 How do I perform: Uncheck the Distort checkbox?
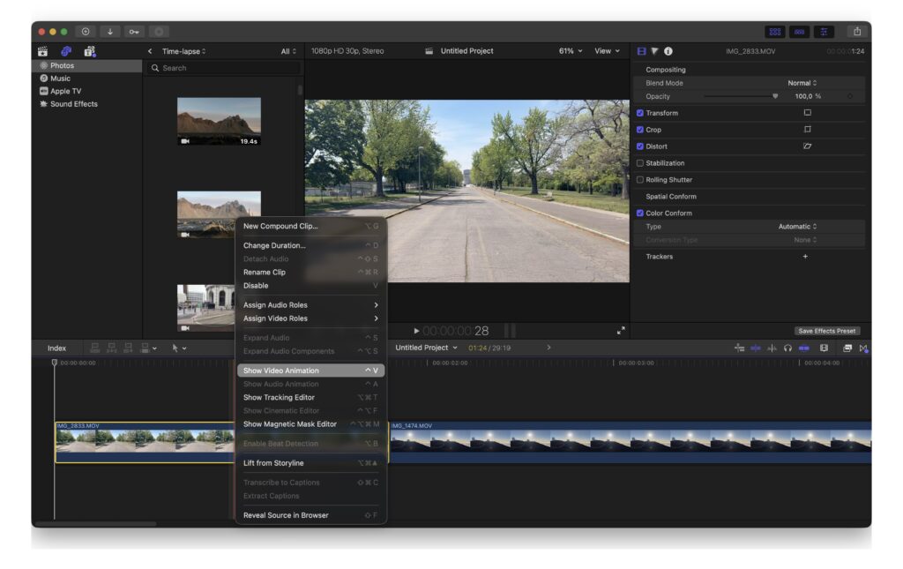640,146
